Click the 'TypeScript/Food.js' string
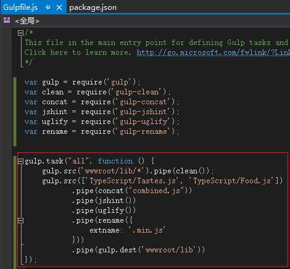 [x=233, y=181]
